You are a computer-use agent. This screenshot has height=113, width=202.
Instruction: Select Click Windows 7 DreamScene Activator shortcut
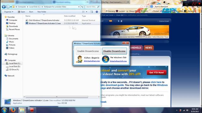pos(44,20)
